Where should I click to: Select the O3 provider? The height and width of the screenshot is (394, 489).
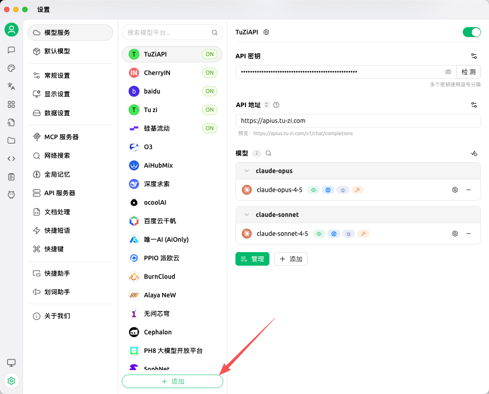pyautogui.click(x=172, y=146)
